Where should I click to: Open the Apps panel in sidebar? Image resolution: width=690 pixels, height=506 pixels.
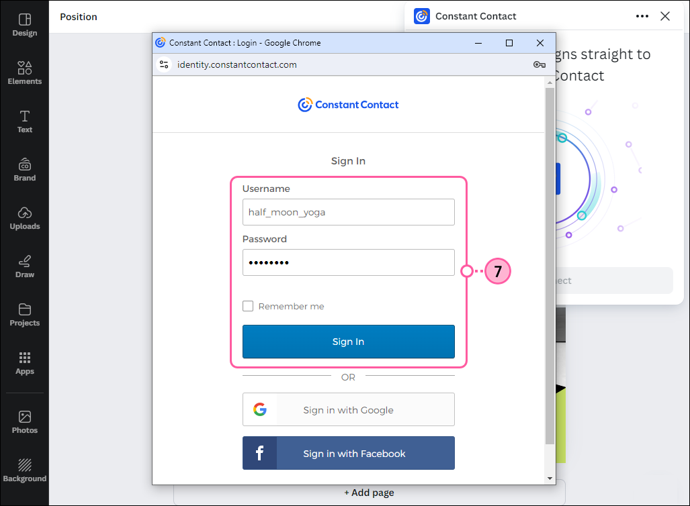[x=25, y=363]
